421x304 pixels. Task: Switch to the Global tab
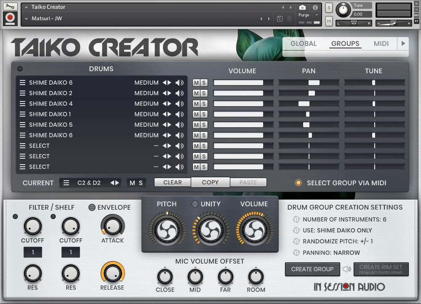(304, 43)
